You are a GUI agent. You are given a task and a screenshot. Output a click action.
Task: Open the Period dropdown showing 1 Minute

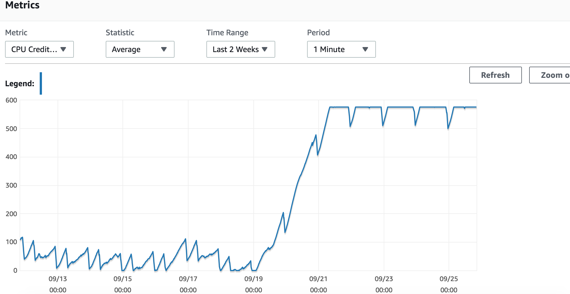click(x=341, y=49)
